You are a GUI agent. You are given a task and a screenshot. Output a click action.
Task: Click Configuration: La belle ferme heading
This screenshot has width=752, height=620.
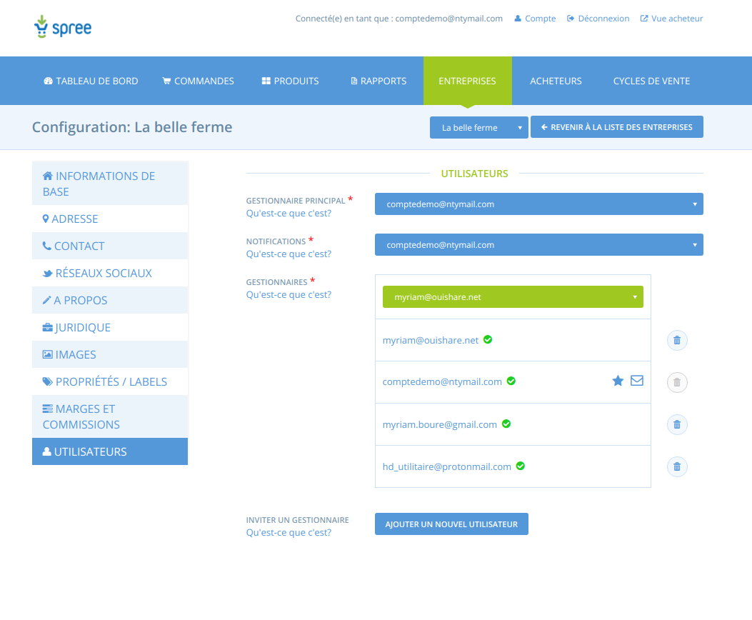[132, 127]
